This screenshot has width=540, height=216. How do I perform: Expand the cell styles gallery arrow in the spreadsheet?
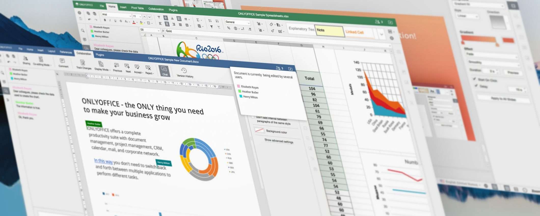(x=381, y=34)
